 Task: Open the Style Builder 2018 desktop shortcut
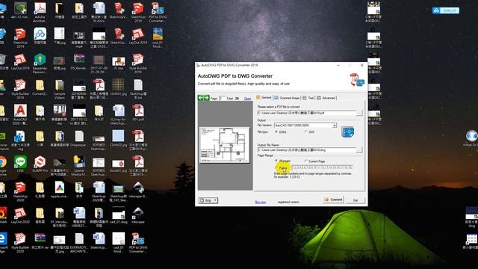tap(137, 64)
